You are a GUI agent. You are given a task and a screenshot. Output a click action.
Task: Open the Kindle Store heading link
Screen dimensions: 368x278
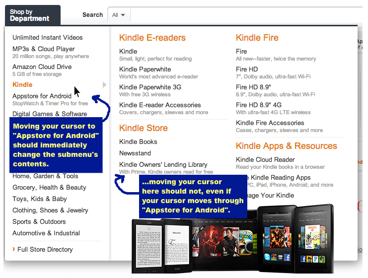(144, 128)
